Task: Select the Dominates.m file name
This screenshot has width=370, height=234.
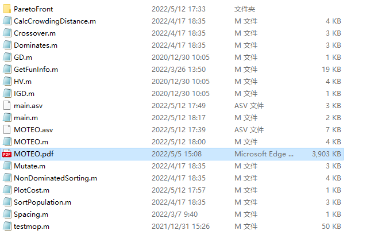Action: point(36,45)
